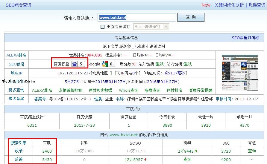Click 查询 in 搜狗 反链 row
This screenshot has height=164, width=267.
[x=187, y=159]
